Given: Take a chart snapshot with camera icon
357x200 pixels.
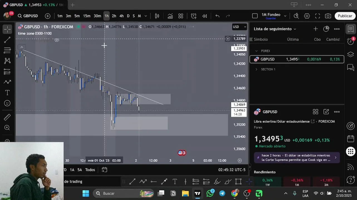Looking at the screenshot, I should click(328, 16).
